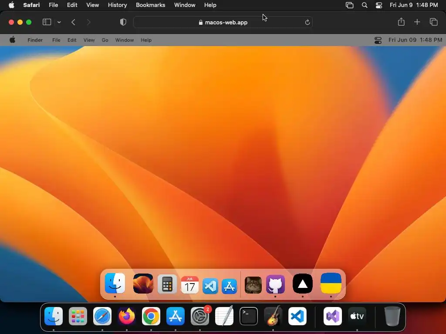446x334 pixels.
Task: Open the Bookmarks menu
Action: point(150,5)
